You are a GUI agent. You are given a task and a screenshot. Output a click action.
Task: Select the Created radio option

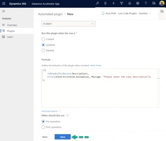43,39
